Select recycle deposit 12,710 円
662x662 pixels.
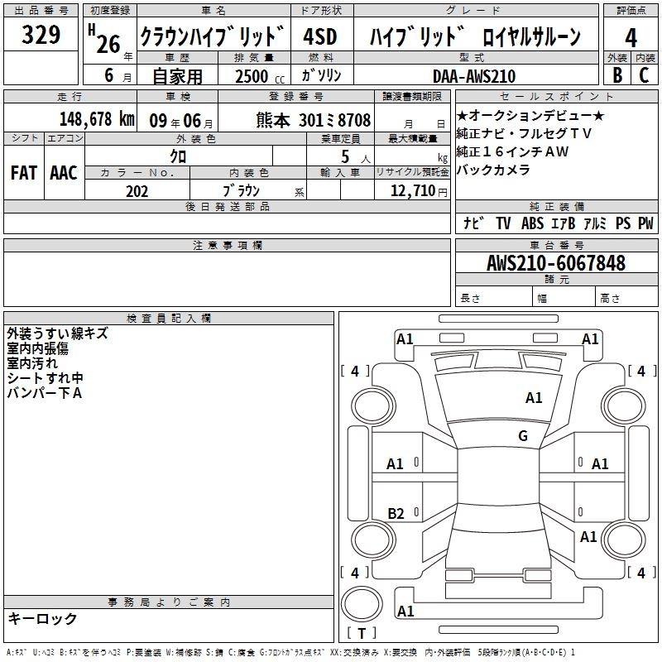(x=419, y=191)
